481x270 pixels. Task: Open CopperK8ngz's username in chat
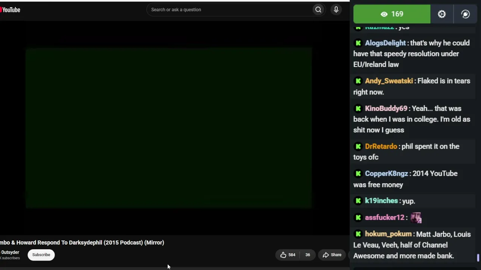click(386, 174)
